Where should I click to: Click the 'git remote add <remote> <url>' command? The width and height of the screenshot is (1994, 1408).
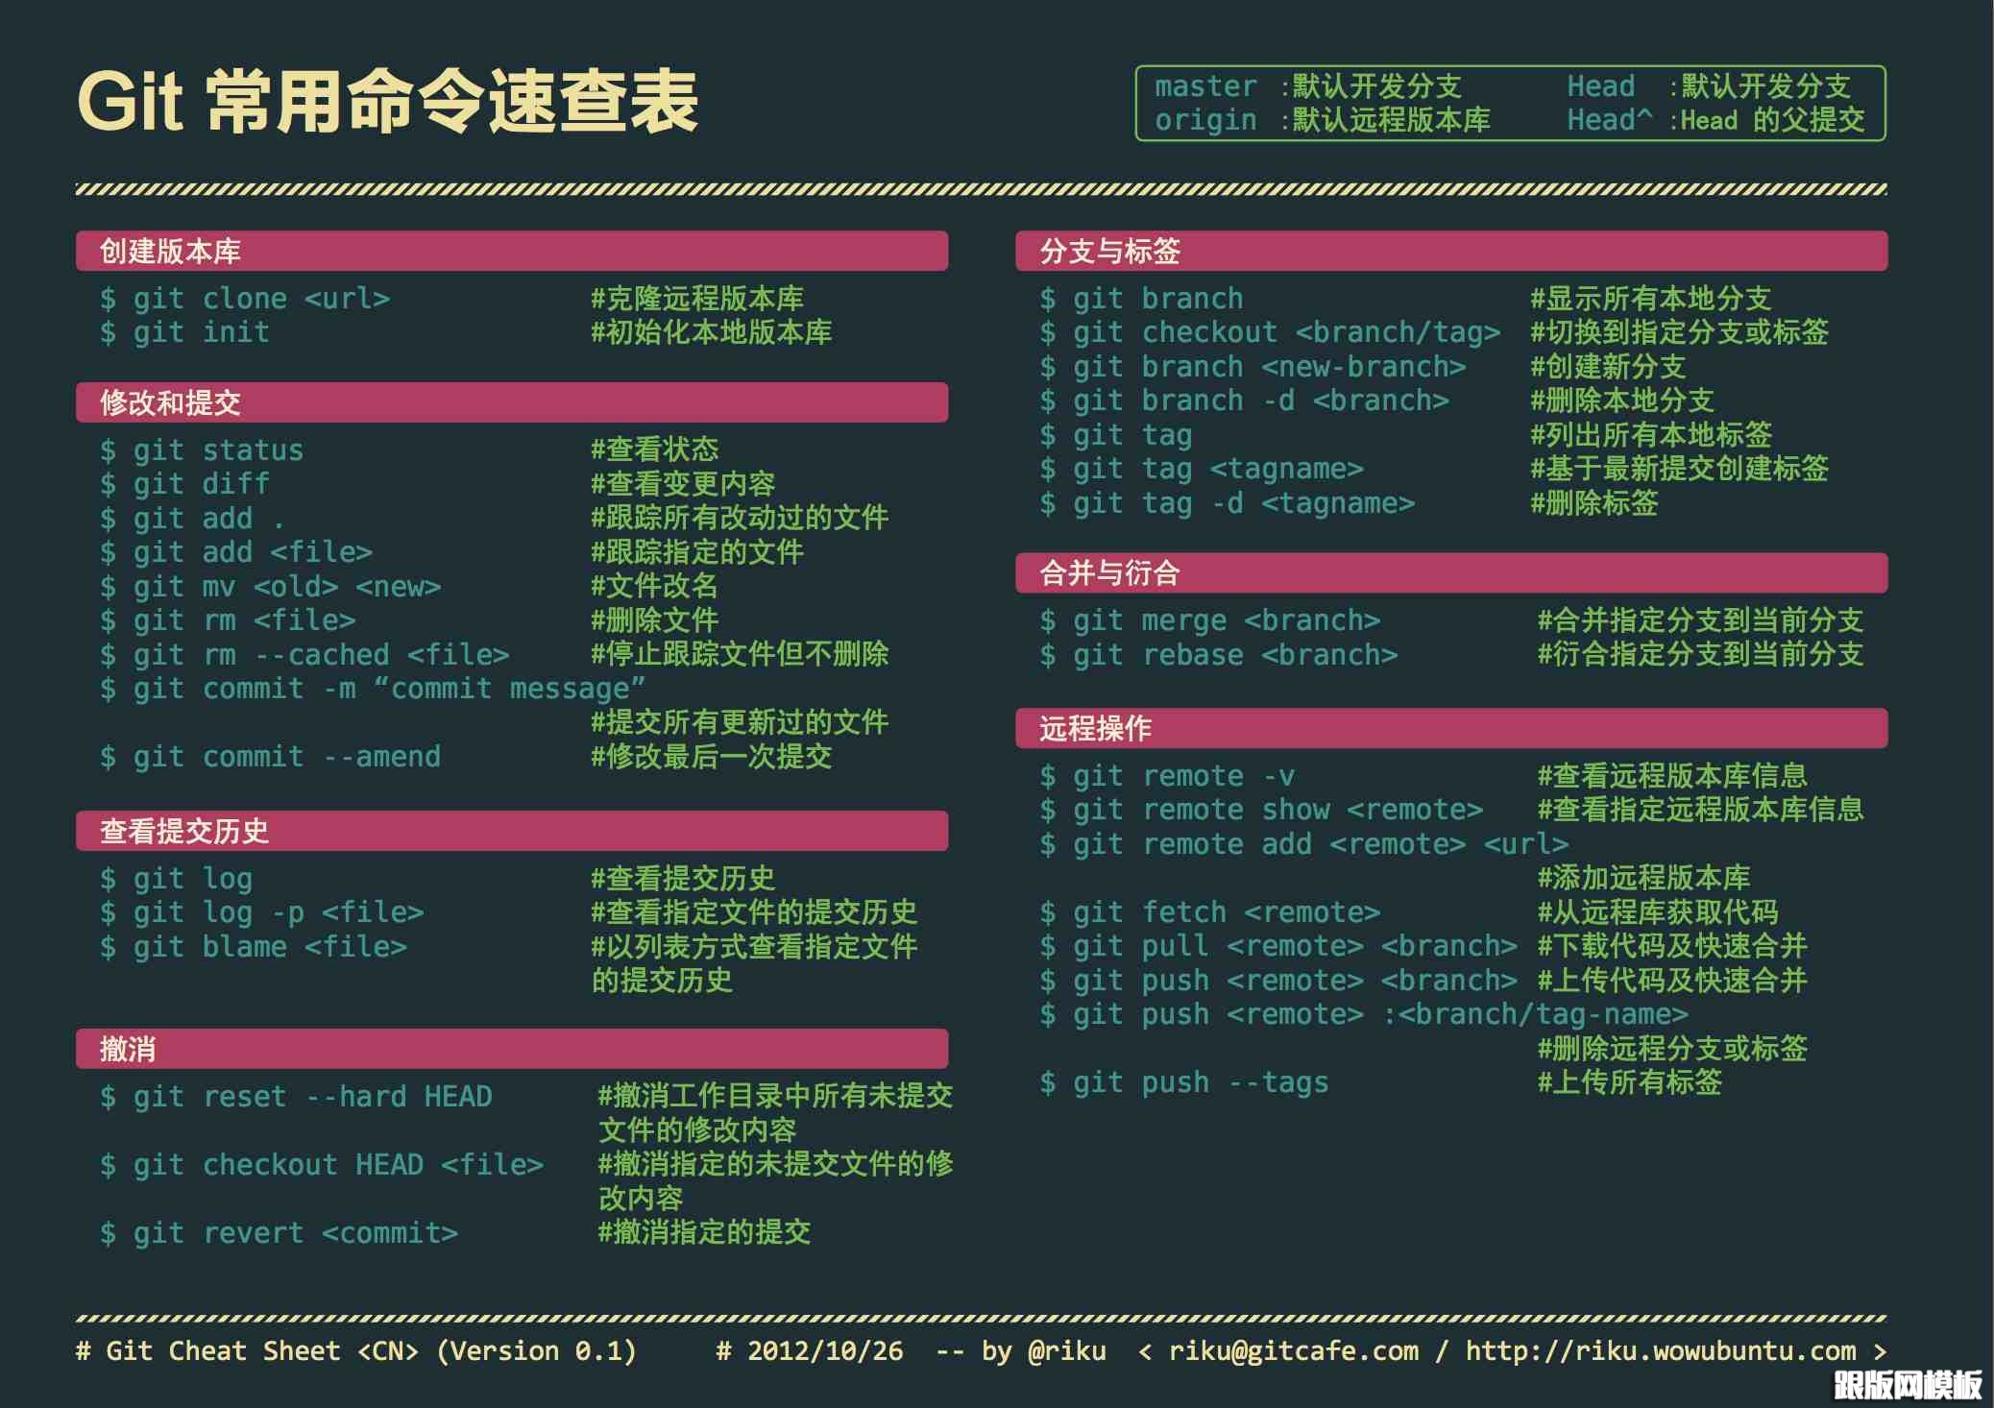(x=1304, y=844)
